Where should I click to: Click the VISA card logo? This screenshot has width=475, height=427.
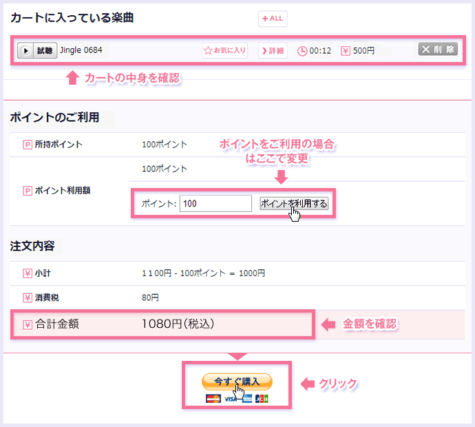tap(229, 399)
